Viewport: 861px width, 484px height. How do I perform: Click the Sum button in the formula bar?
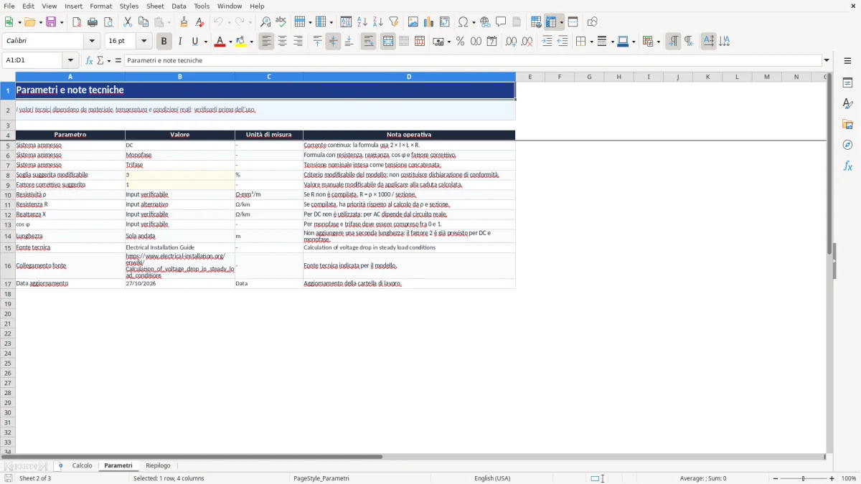pyautogui.click(x=100, y=60)
